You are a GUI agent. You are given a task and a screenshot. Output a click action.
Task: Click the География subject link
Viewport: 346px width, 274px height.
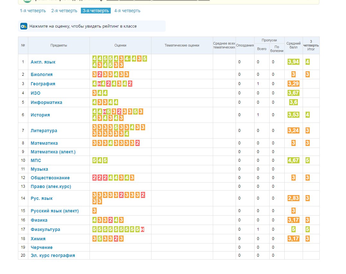tap(43, 84)
